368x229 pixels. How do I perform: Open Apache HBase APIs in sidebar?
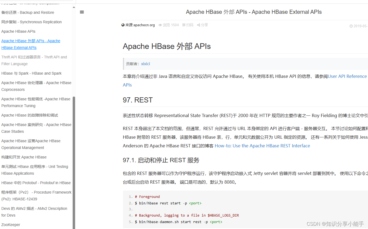click(18, 31)
